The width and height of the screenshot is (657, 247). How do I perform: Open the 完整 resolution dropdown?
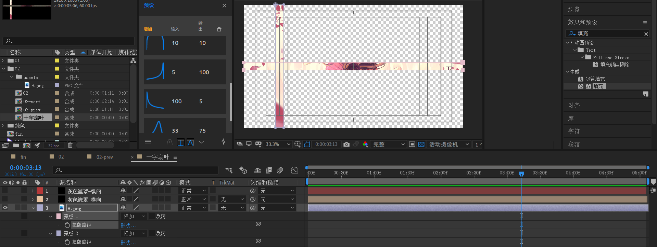[x=389, y=144]
